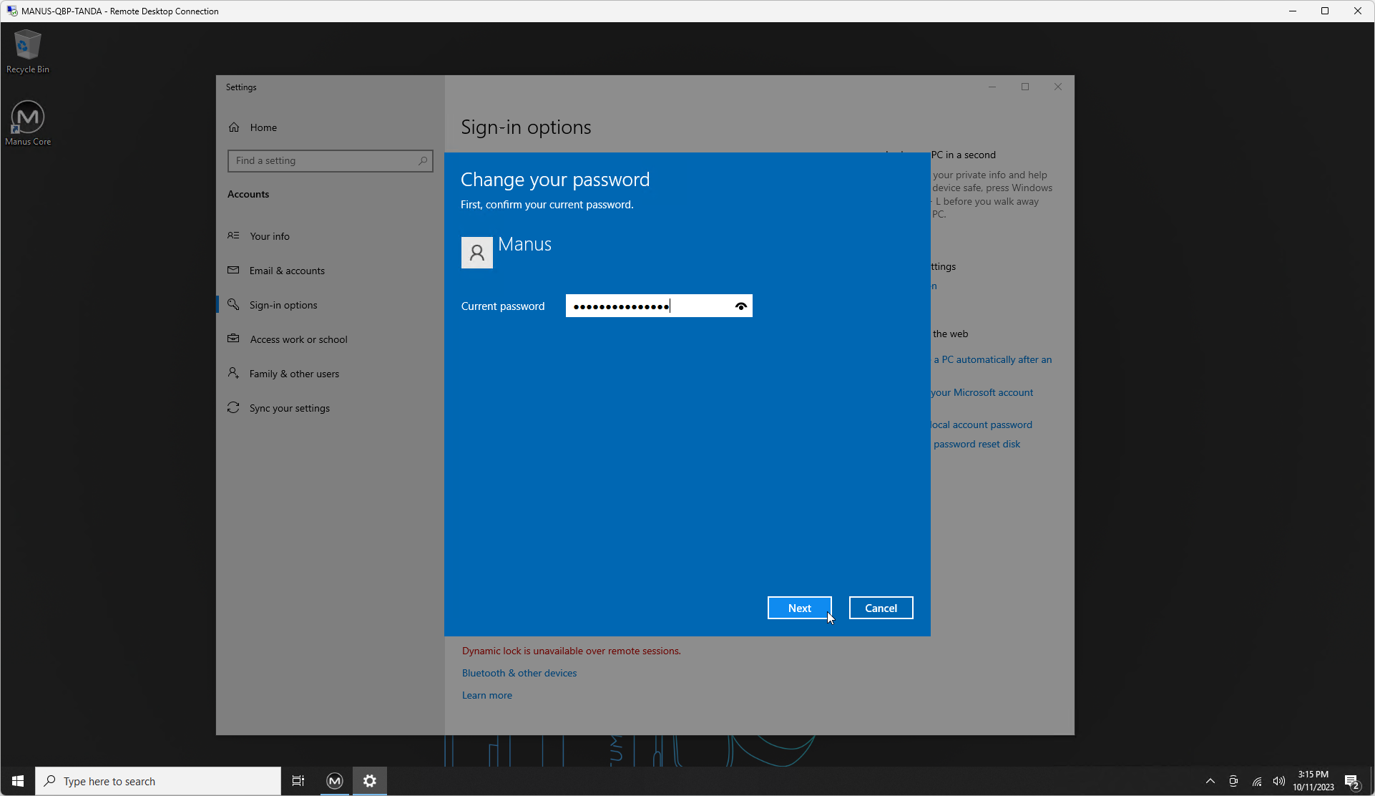The width and height of the screenshot is (1375, 796).
Task: Switch to Manus app in taskbar
Action: [x=335, y=781]
